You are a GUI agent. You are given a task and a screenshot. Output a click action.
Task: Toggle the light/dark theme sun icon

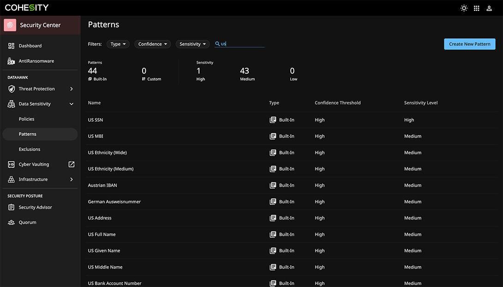coord(464,8)
